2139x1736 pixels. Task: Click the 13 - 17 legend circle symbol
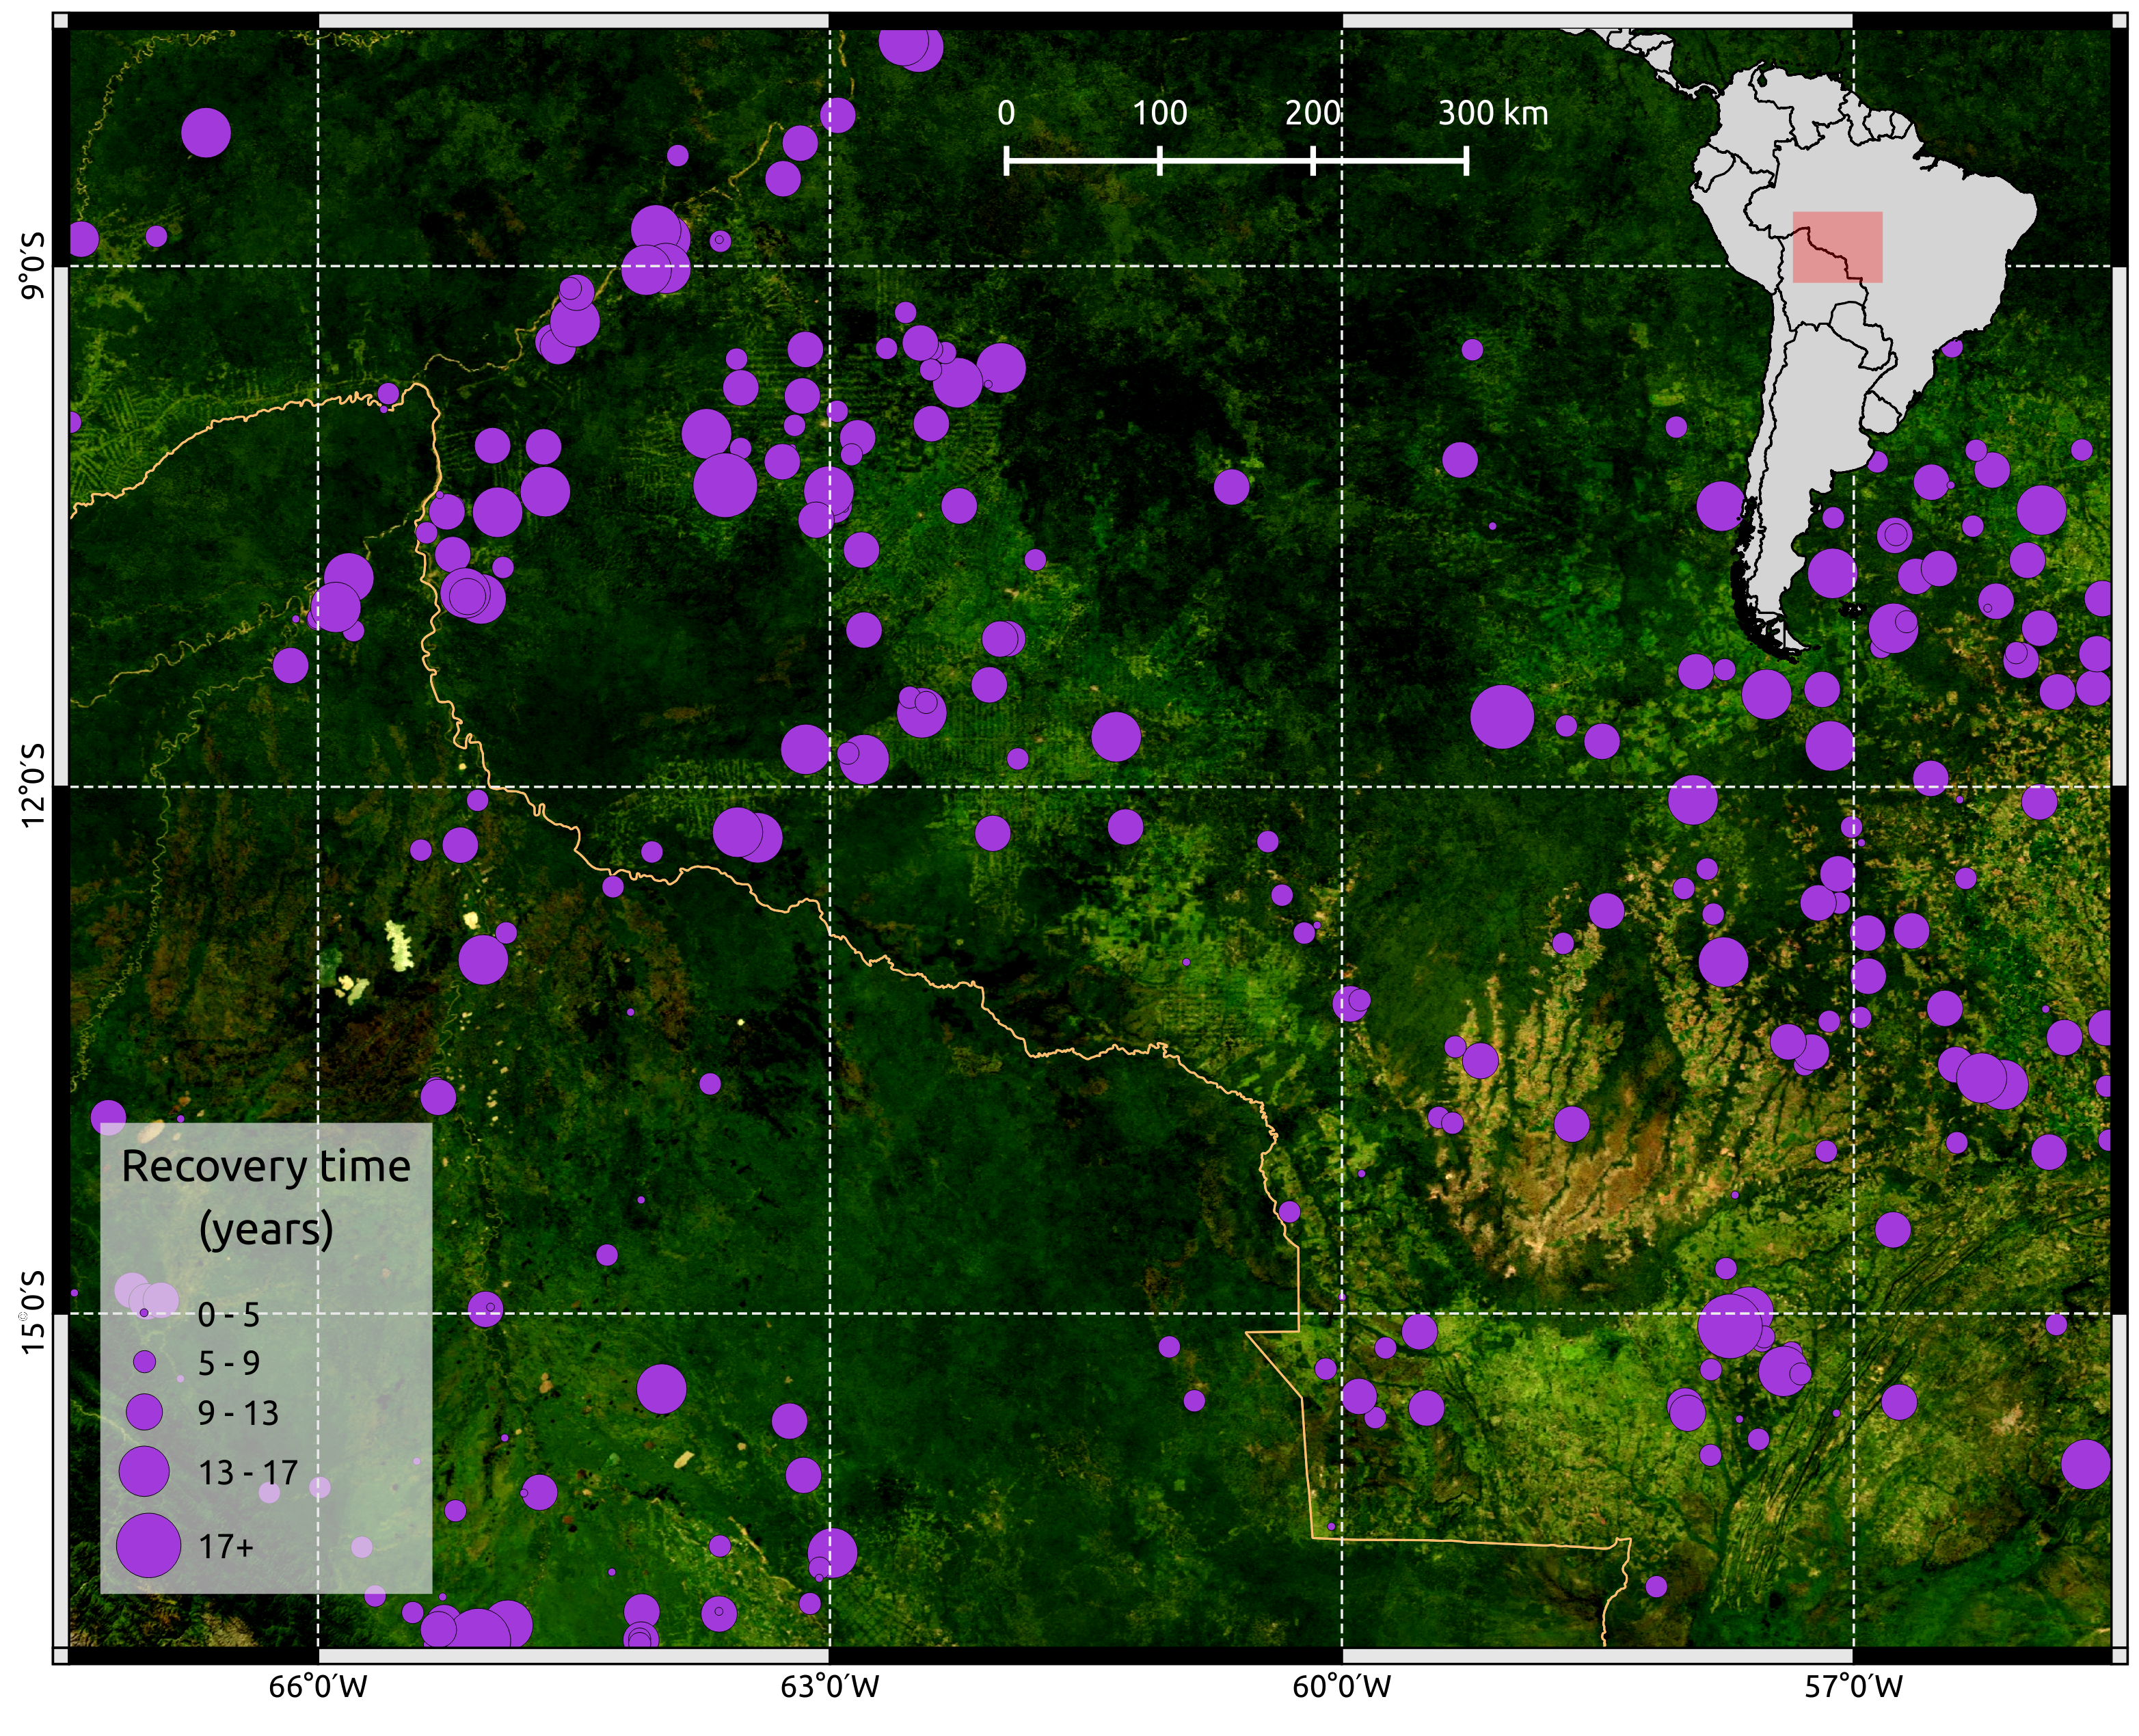pos(145,1471)
